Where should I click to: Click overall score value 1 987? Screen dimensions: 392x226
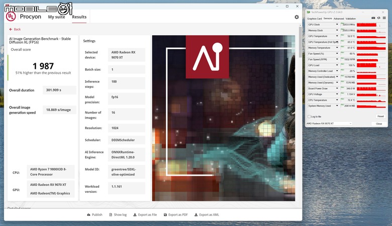pyautogui.click(x=43, y=66)
